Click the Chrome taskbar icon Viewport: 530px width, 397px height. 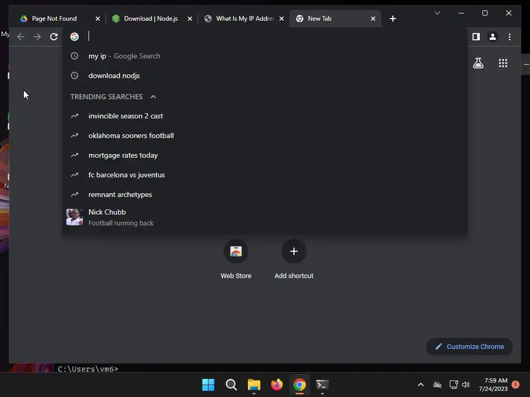click(300, 385)
